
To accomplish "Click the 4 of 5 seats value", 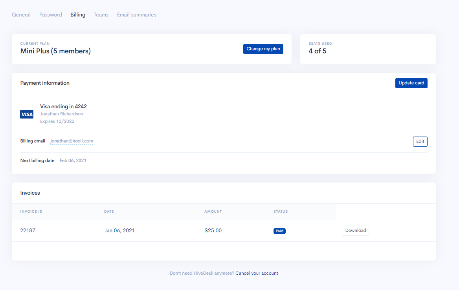I will coord(317,51).
